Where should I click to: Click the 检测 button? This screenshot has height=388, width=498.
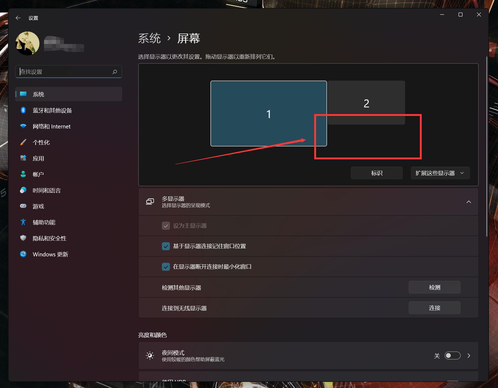pos(434,287)
